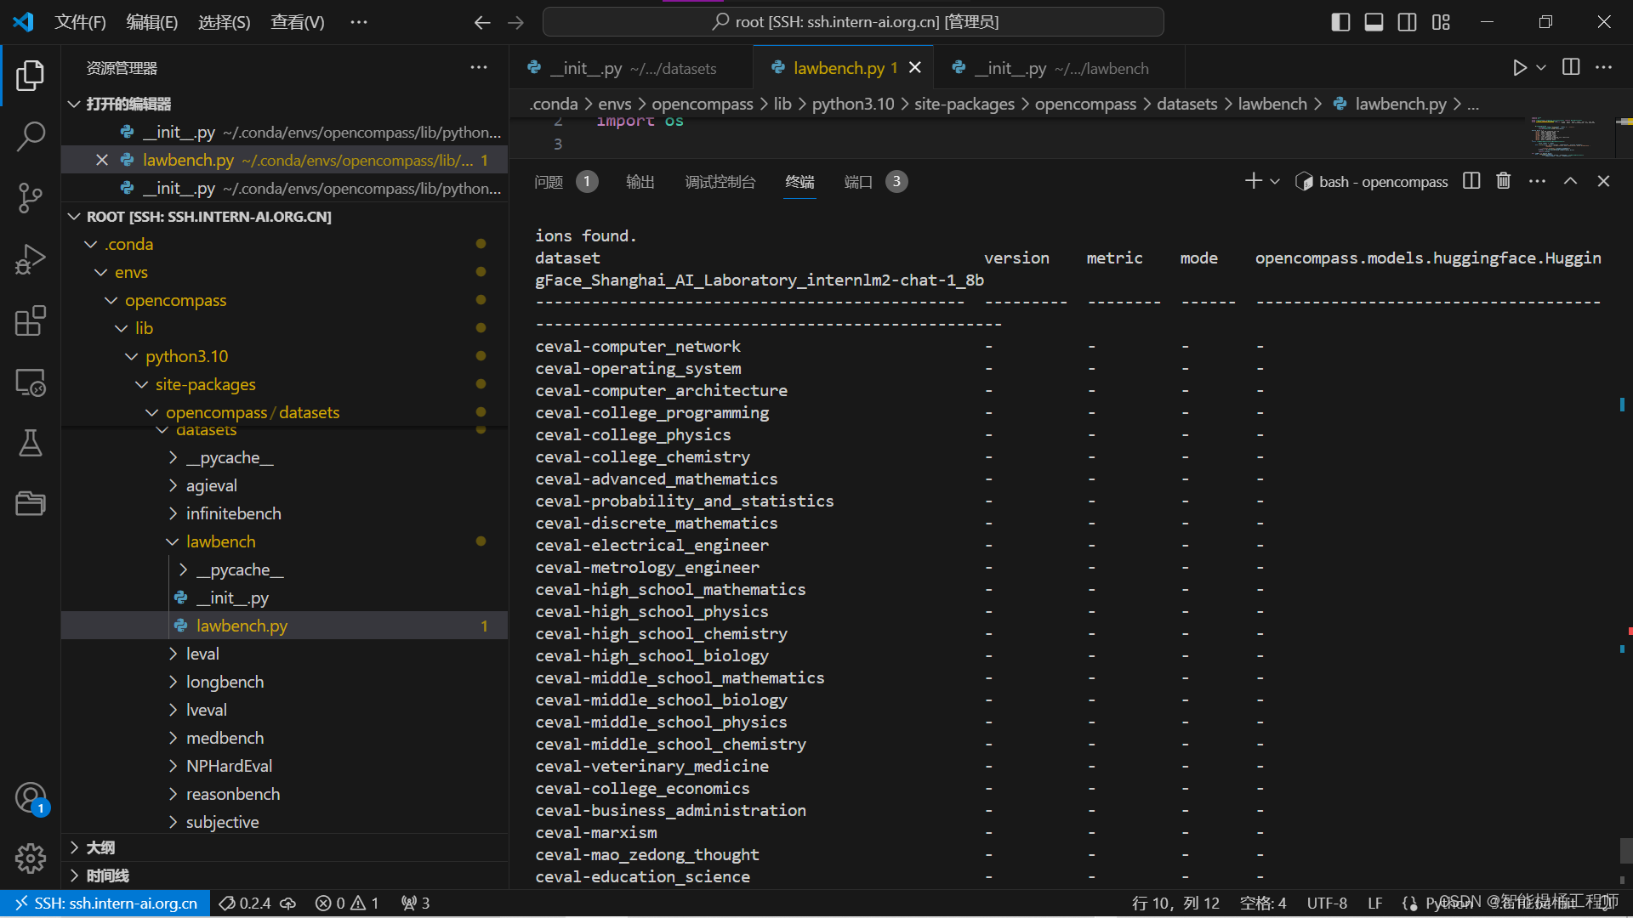The height and width of the screenshot is (918, 1633).
Task: Close the terminal panel
Action: 1603,181
